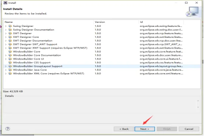Click version 1.9.0 in SWT Designer Core row
This screenshot has height=136, width=204.
98,37
